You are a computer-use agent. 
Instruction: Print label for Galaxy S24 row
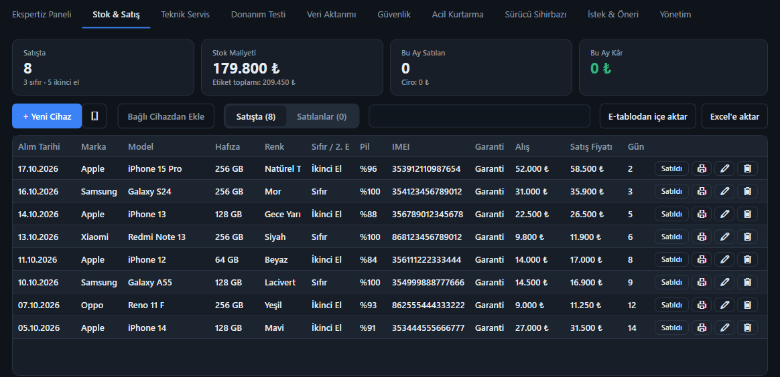pyautogui.click(x=702, y=191)
